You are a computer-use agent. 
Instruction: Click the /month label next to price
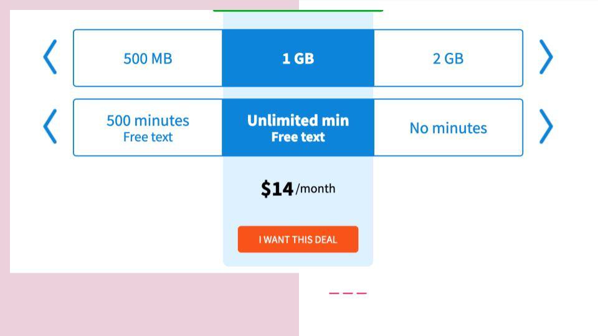[316, 189]
